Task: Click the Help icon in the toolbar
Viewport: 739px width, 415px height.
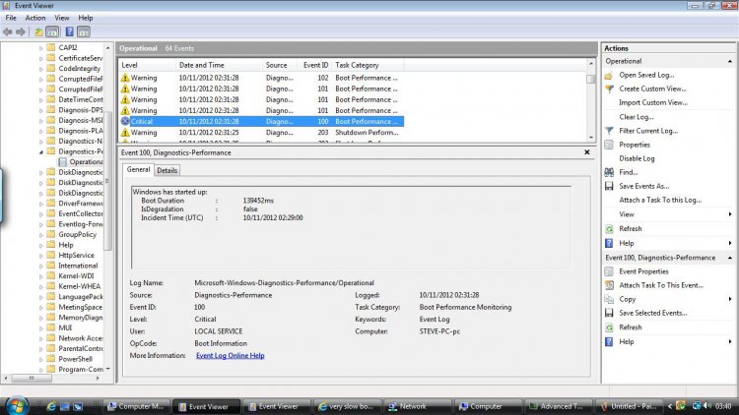Action: [68, 31]
